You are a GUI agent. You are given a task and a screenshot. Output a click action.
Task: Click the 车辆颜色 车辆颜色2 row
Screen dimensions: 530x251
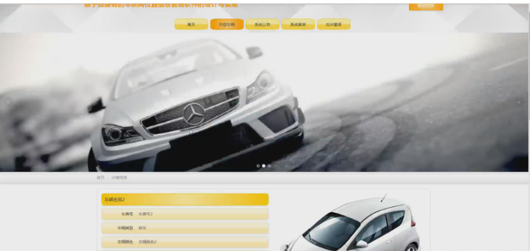click(x=185, y=242)
